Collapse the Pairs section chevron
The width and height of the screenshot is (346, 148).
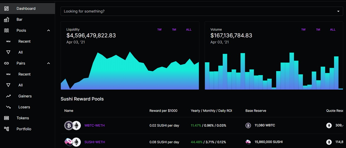click(x=48, y=63)
